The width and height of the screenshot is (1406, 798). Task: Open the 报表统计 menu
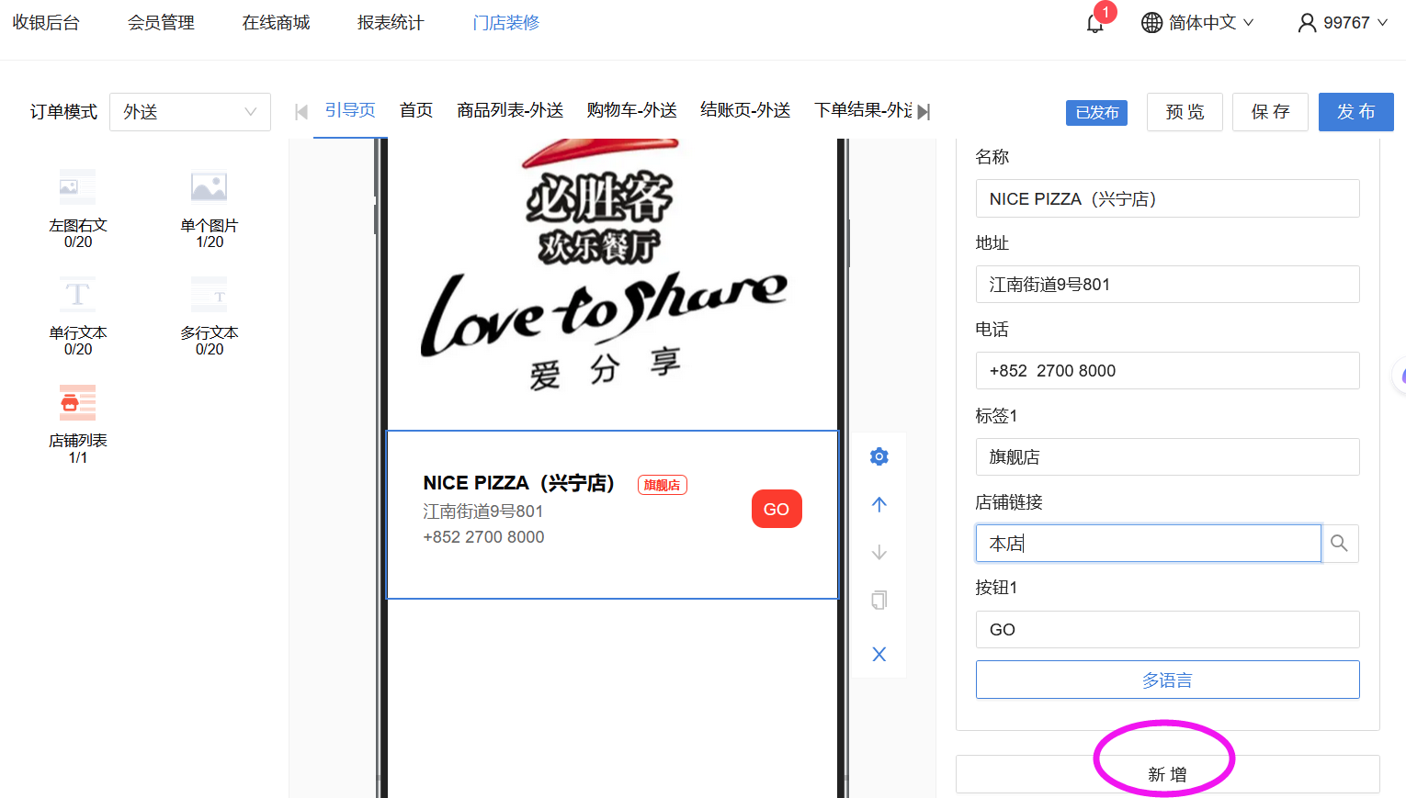pos(391,23)
